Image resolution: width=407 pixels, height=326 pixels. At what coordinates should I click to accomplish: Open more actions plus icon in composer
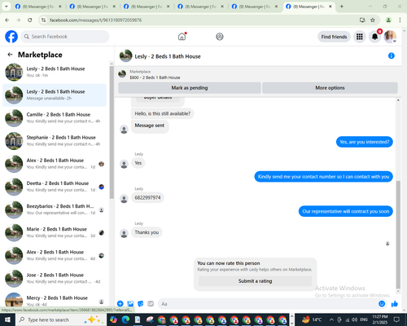point(120,304)
